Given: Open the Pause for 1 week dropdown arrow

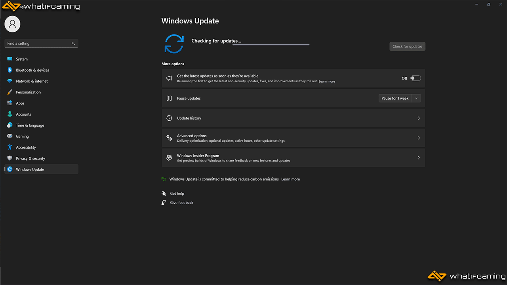Looking at the screenshot, I should coord(416,98).
